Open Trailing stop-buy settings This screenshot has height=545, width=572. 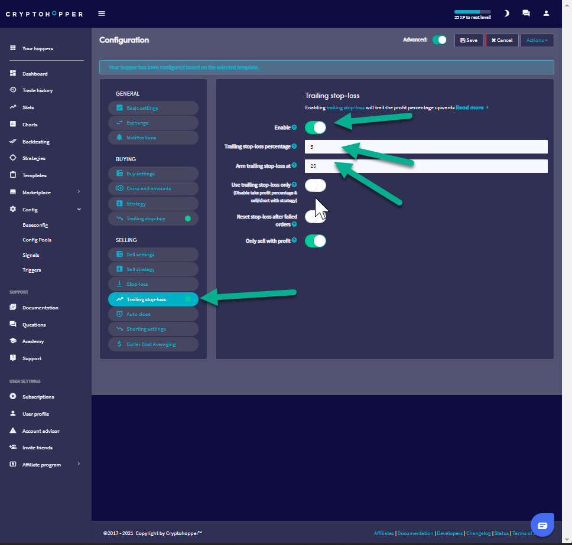pyautogui.click(x=153, y=218)
